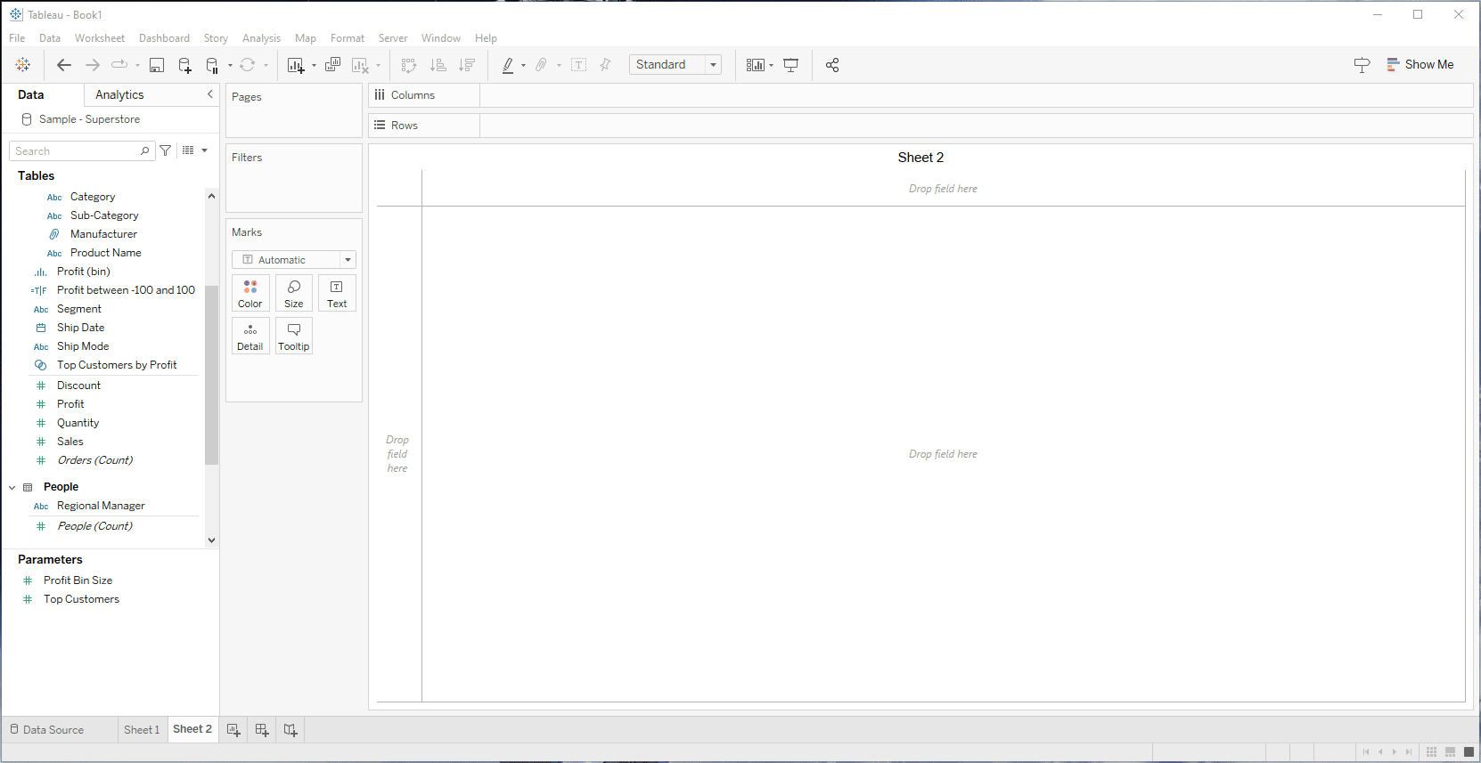Click the Share workbook icon
Viewport: 1481px width, 763px height.
[832, 65]
